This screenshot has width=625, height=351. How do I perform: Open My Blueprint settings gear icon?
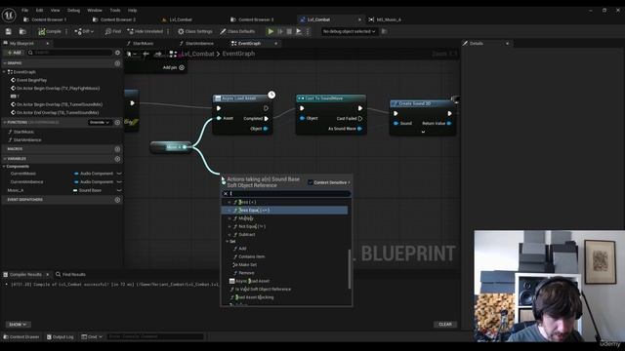[x=117, y=53]
